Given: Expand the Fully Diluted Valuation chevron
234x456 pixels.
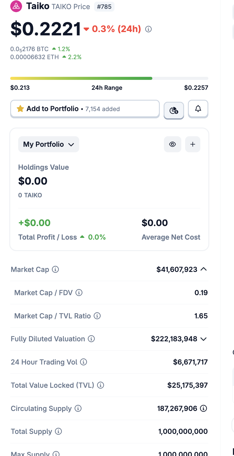Looking at the screenshot, I should click(x=204, y=339).
